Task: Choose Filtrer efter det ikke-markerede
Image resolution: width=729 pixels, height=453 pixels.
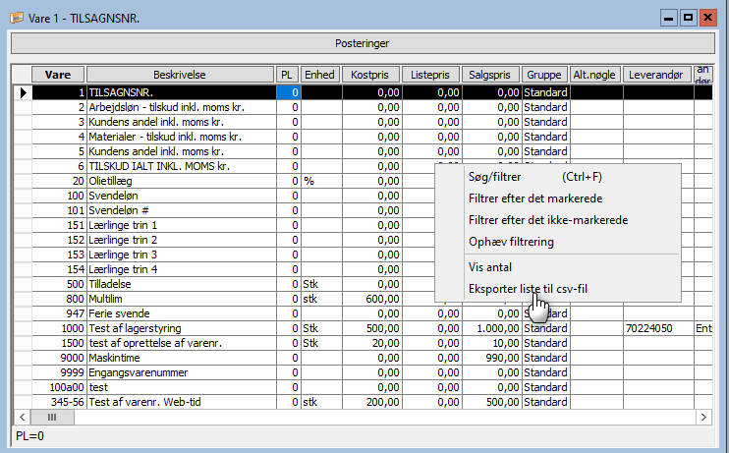Action: [x=548, y=220]
